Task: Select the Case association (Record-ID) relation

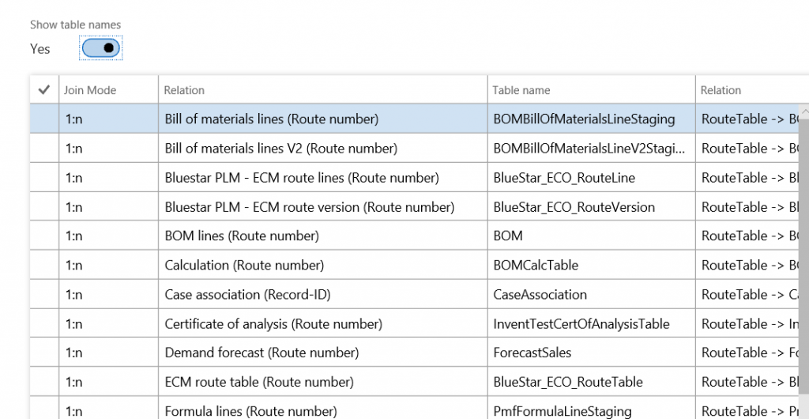Action: [247, 294]
